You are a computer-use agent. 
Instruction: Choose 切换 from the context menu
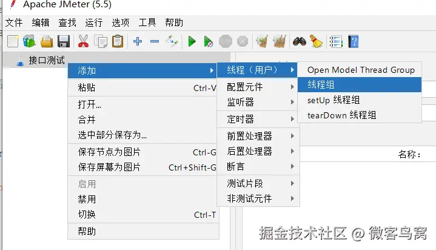pyautogui.click(x=143, y=215)
